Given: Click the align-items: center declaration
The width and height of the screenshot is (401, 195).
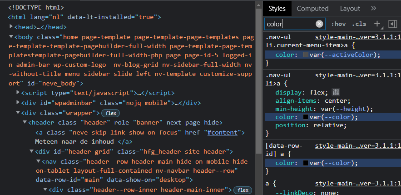Looking at the screenshot, I should pos(313,100).
